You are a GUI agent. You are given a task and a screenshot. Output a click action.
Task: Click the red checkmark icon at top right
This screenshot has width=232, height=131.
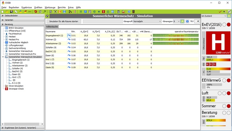click(220, 11)
